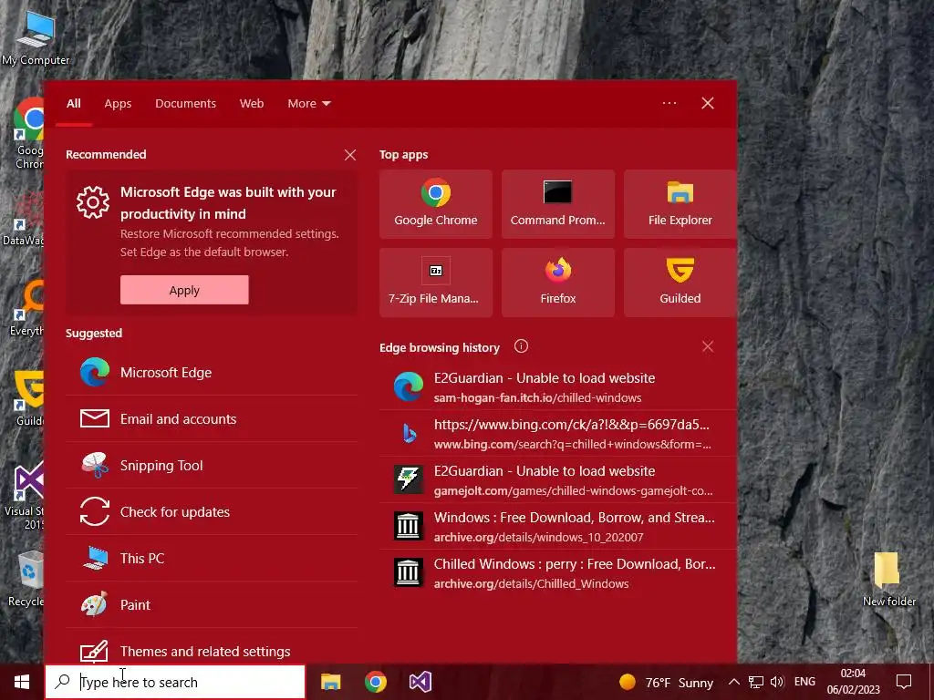The height and width of the screenshot is (700, 934).
Task: Open 7-Zip File Manager tile
Action: pyautogui.click(x=435, y=283)
